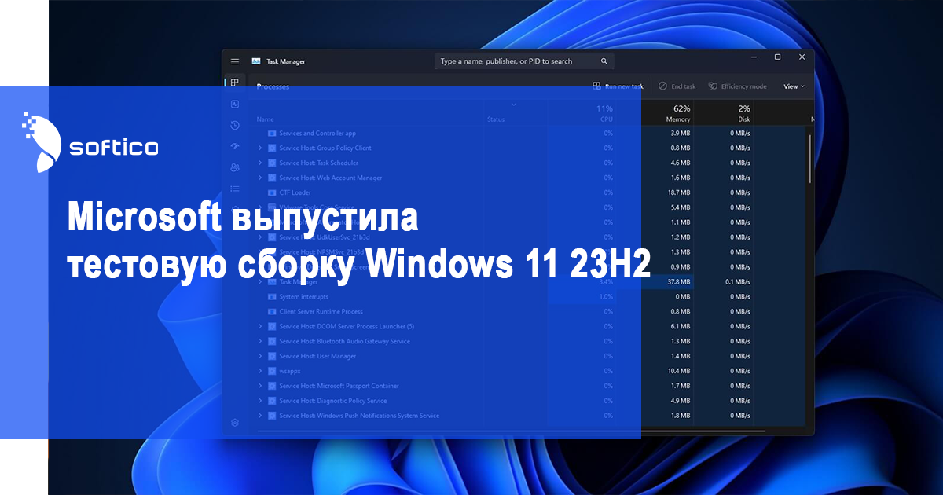
Task: Expand Service Host: Task Scheduler row
Action: (260, 163)
